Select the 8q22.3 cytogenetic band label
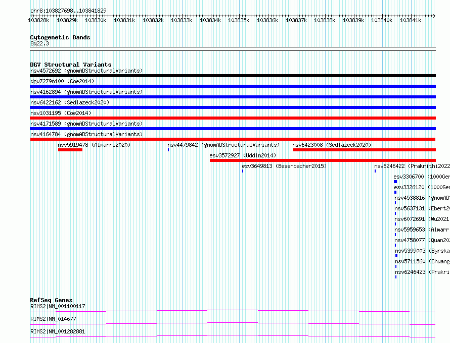Screen dimensions: 450x343 pos(39,43)
